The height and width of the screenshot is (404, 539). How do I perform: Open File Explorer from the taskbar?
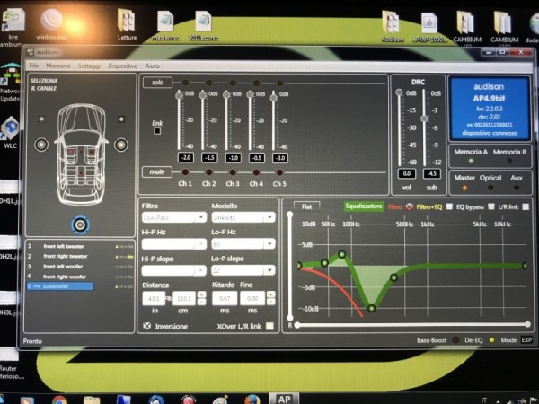[x=92, y=400]
